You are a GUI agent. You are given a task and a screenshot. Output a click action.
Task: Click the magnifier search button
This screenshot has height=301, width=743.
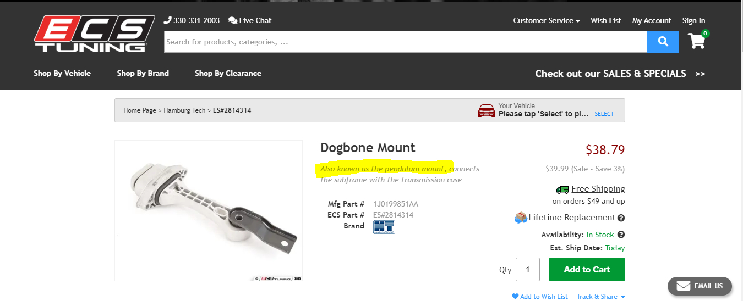pyautogui.click(x=663, y=42)
